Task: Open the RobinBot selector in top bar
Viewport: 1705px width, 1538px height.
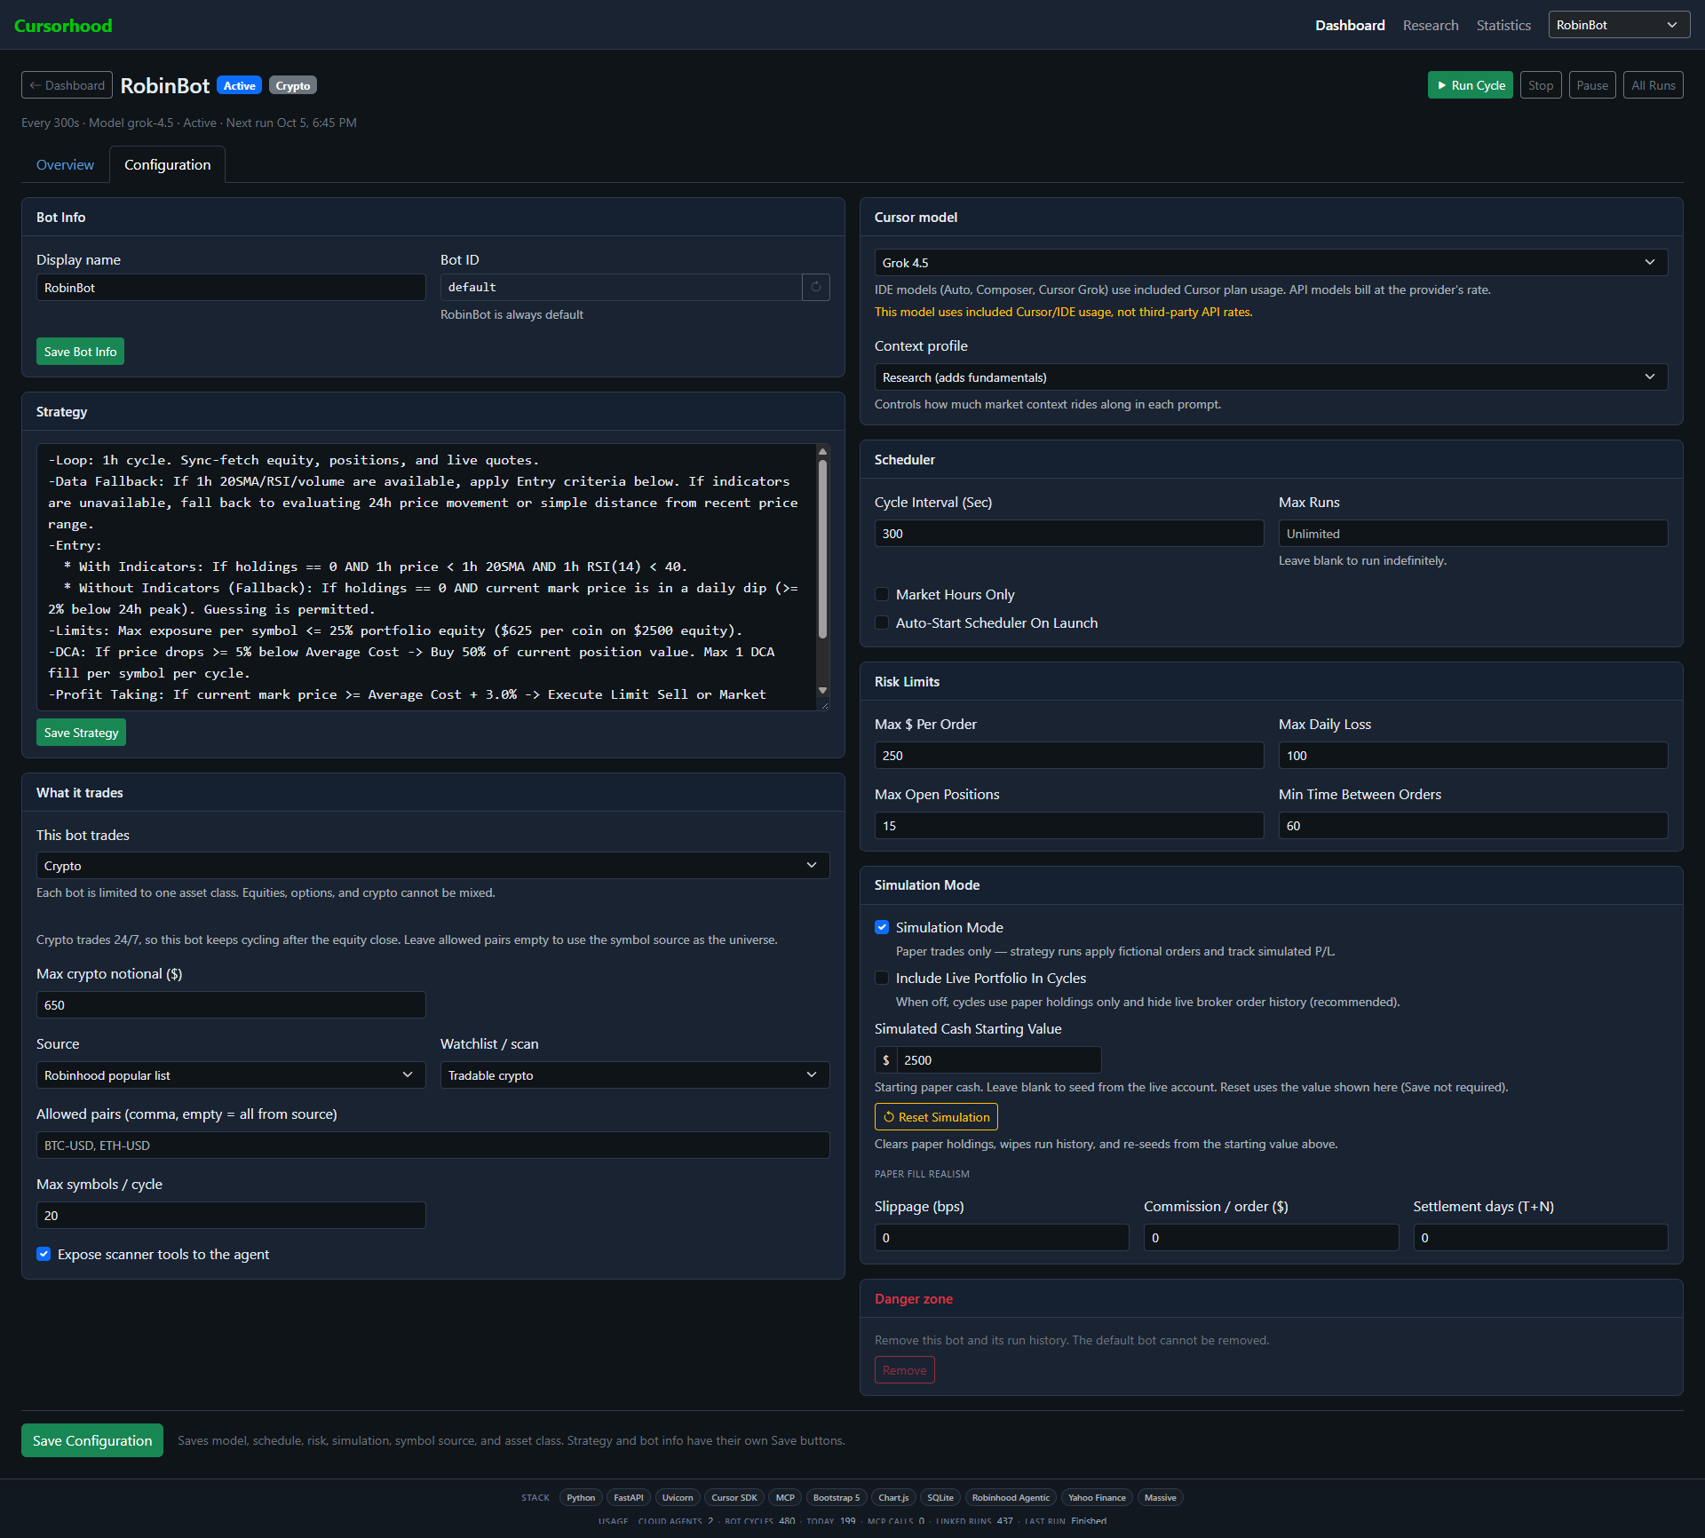Action: coord(1619,25)
